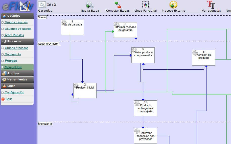
Task: Collapse the Procesos sidebar section
Action: click(x=17, y=41)
